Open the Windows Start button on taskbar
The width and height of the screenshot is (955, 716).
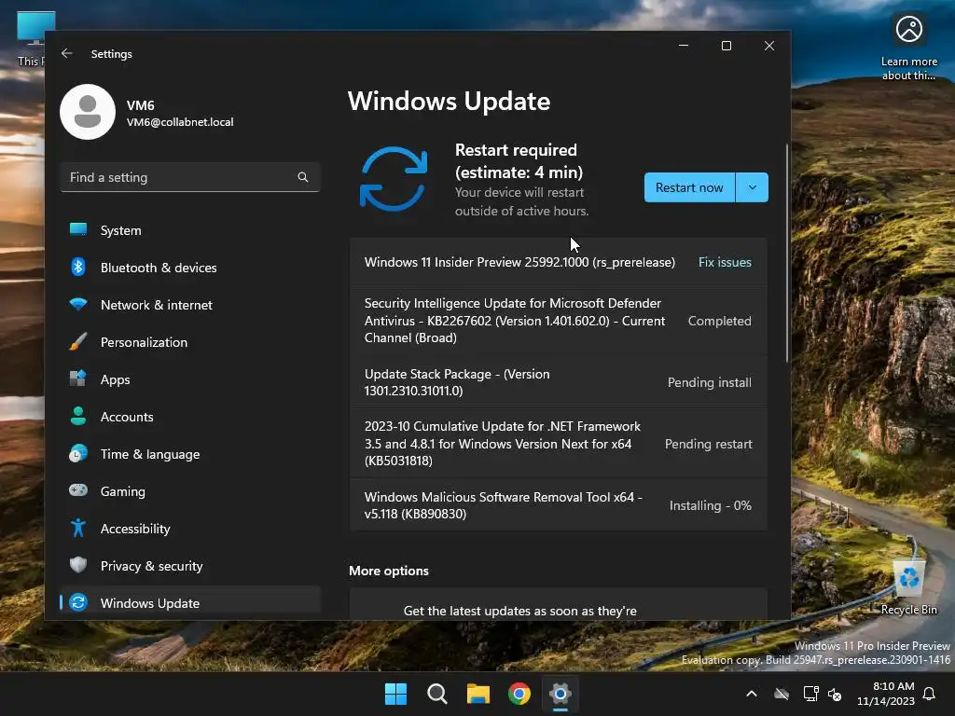(395, 694)
